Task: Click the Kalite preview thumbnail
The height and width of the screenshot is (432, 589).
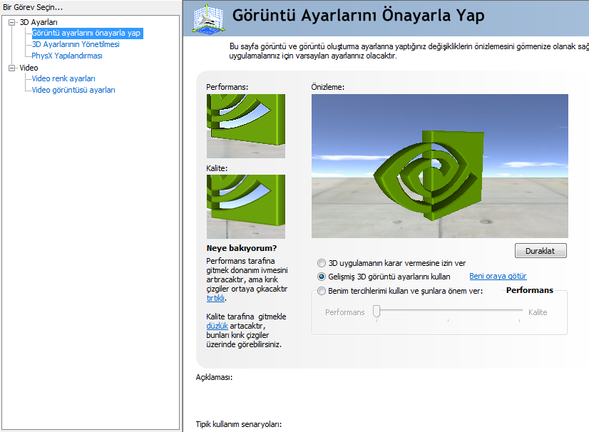Action: (246, 207)
